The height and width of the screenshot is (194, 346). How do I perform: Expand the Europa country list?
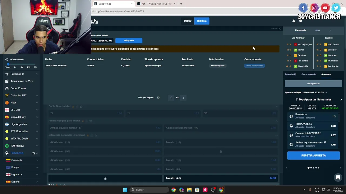pyautogui.click(x=37, y=167)
